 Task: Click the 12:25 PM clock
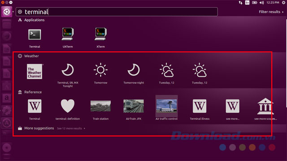click(273, 3)
